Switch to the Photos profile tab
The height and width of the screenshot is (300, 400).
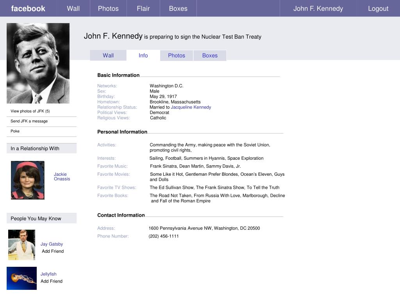pyautogui.click(x=177, y=55)
